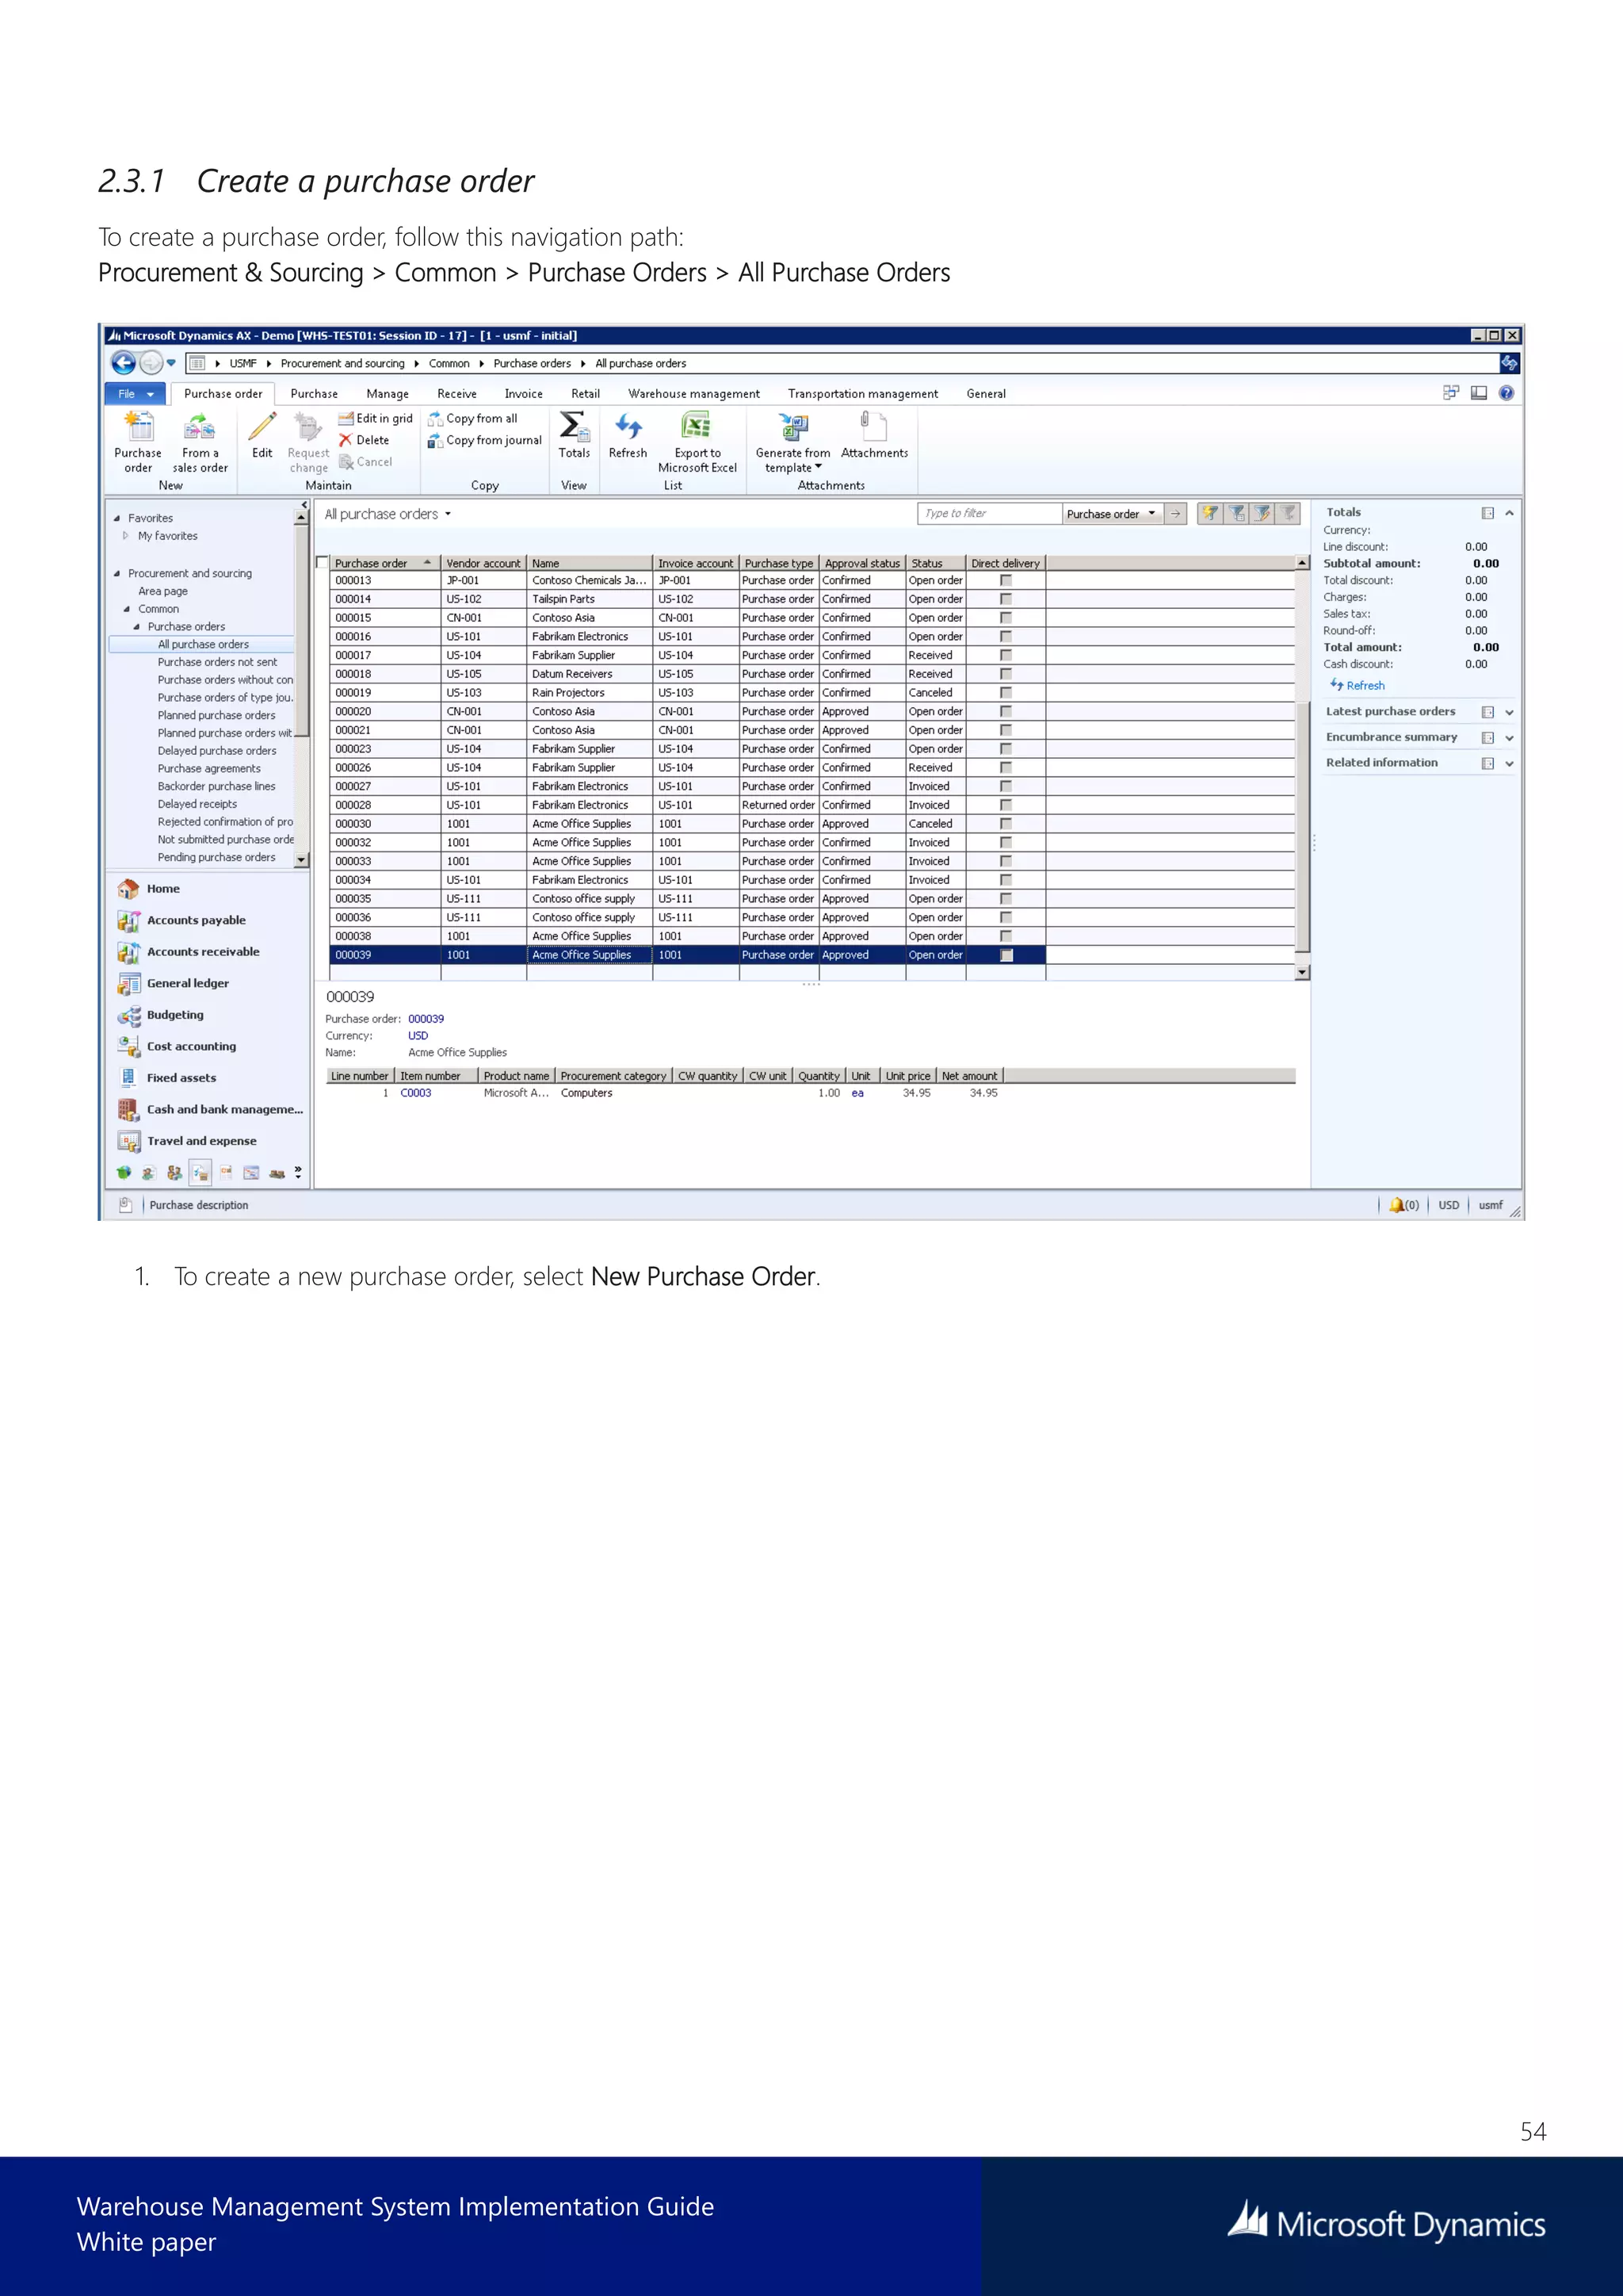
Task: Click Edit in grid
Action: [x=376, y=418]
